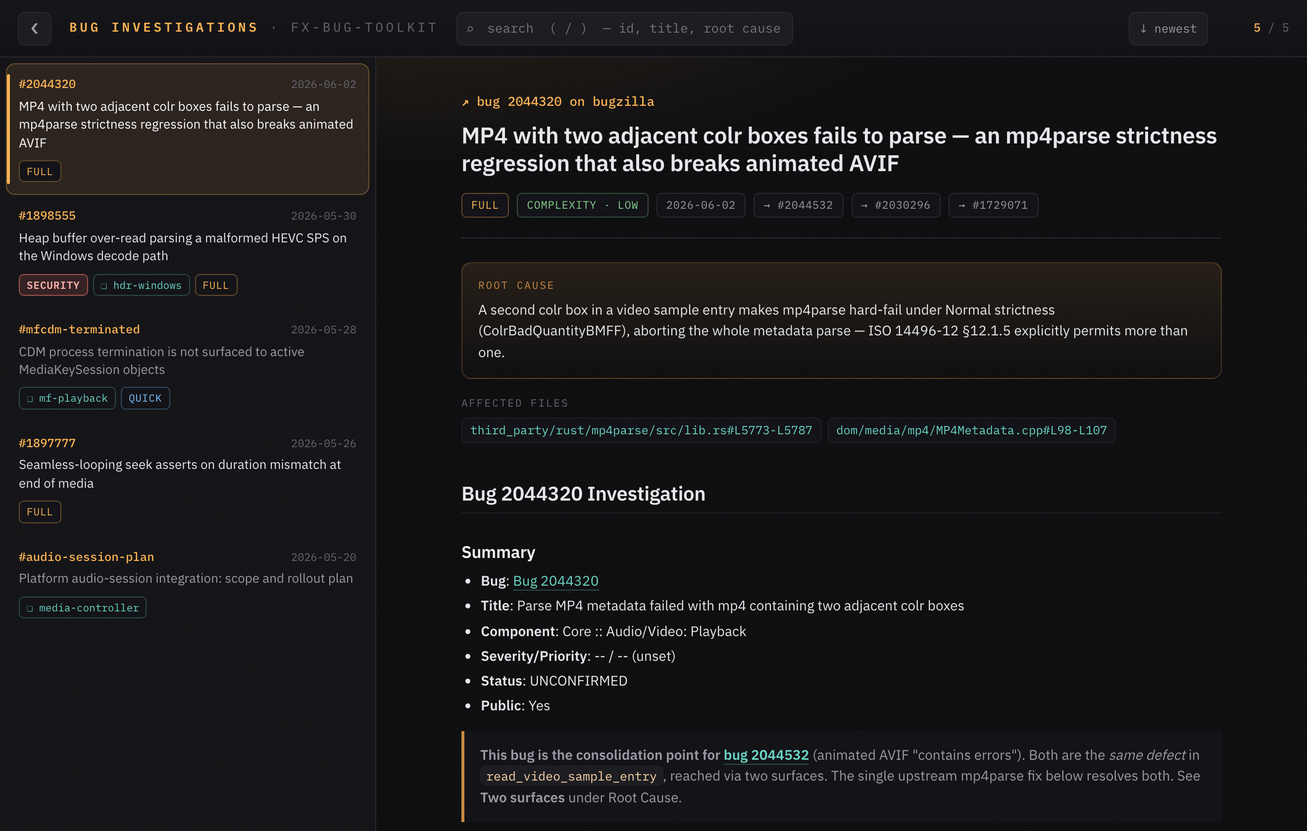The height and width of the screenshot is (831, 1307).
Task: Click the 'AFFECTED FILES' label
Action: click(514, 403)
